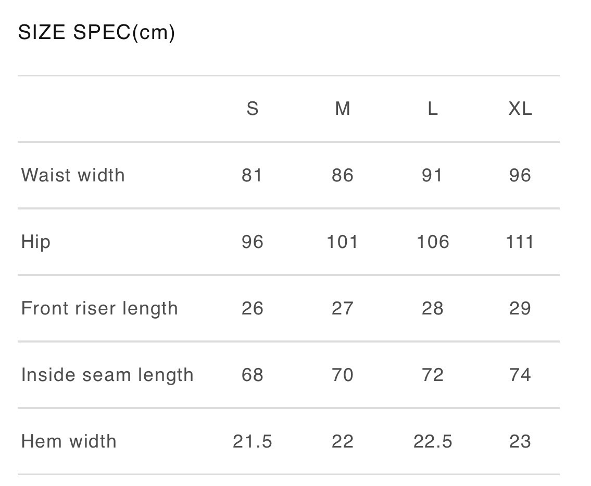Image resolution: width=591 pixels, height=486 pixels.
Task: Click Hip value 106 for size L
Action: click(433, 242)
